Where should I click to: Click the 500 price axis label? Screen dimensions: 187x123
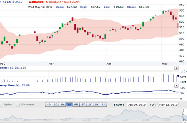coord(182,39)
